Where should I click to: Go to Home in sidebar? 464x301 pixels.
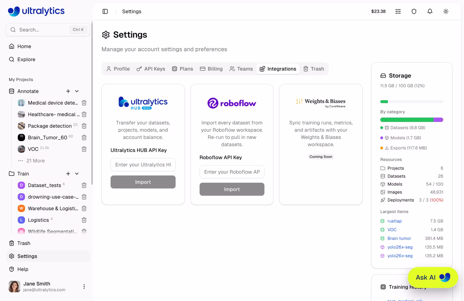tap(48, 46)
